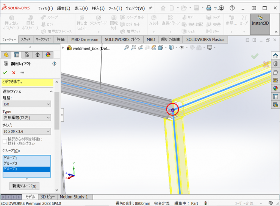Open the 規格 ISO standard dropdown

click(27, 104)
